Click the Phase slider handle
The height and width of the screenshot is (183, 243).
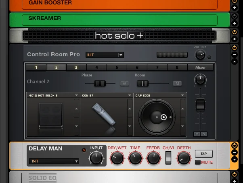[99, 84]
